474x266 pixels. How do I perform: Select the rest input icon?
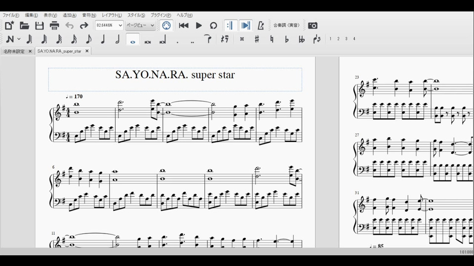[x=225, y=39]
